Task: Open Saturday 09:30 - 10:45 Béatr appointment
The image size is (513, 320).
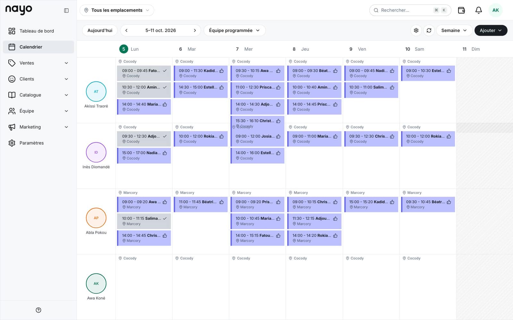Action: coord(428,204)
